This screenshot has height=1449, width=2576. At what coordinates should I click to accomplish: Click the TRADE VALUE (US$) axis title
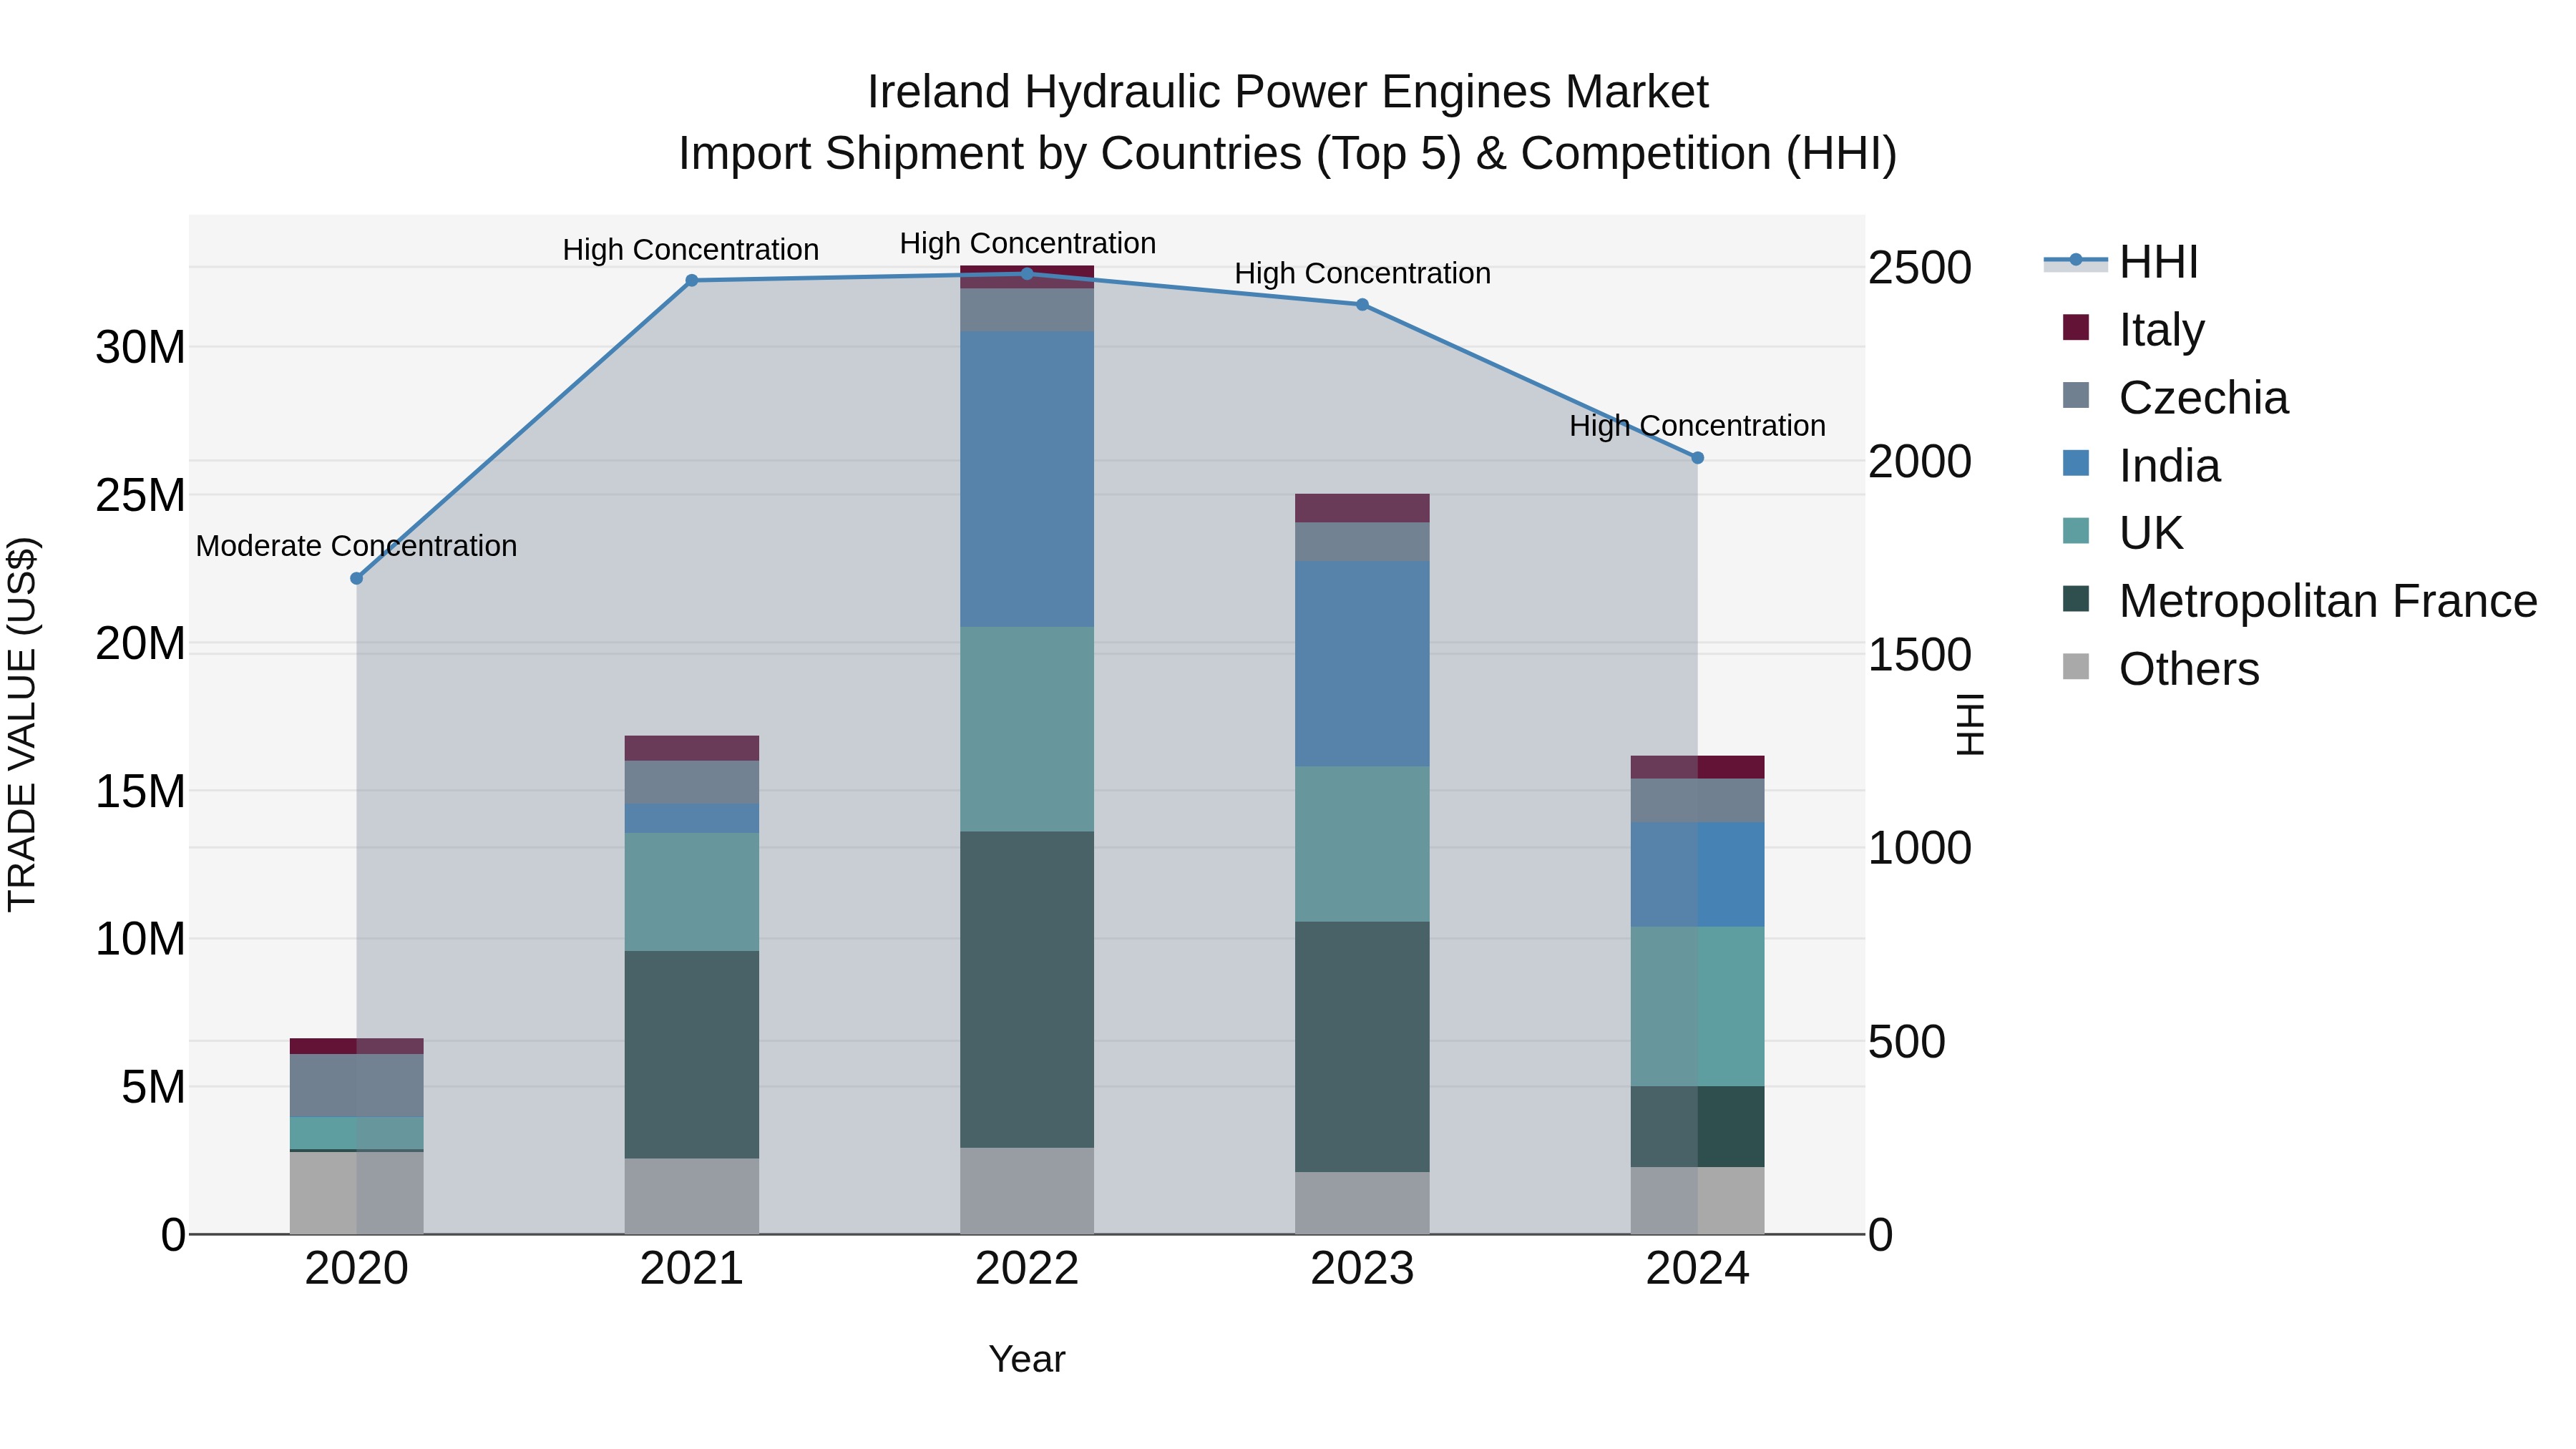click(x=22, y=725)
